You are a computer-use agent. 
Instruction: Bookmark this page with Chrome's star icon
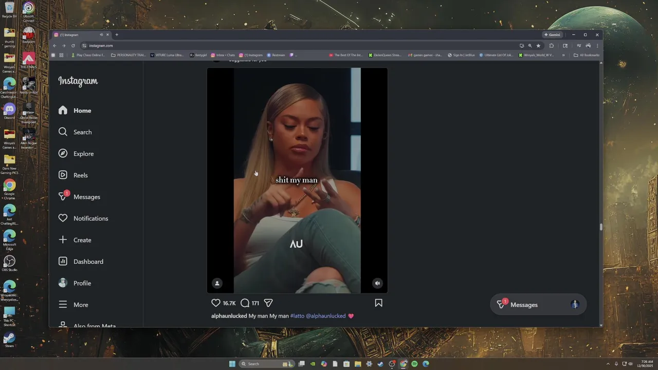538,46
